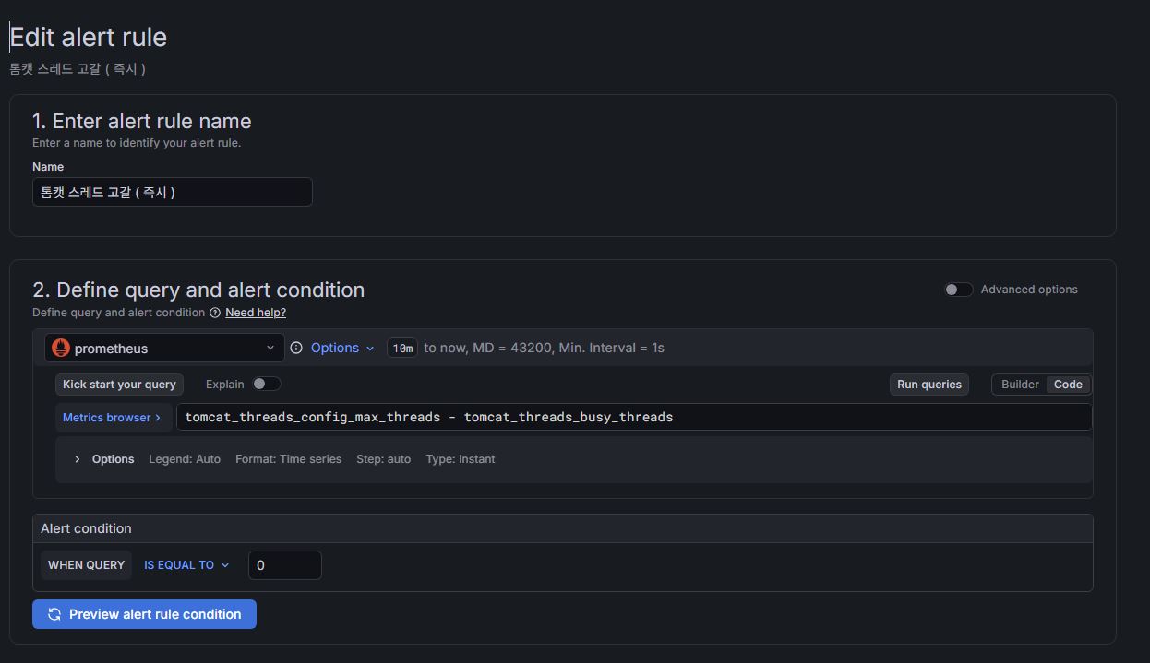Click the 'Format: Time series' text
1150x663 pixels.
pos(288,459)
